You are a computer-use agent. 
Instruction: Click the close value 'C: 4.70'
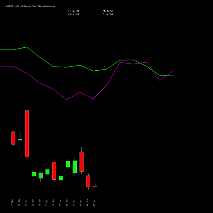(74, 11)
